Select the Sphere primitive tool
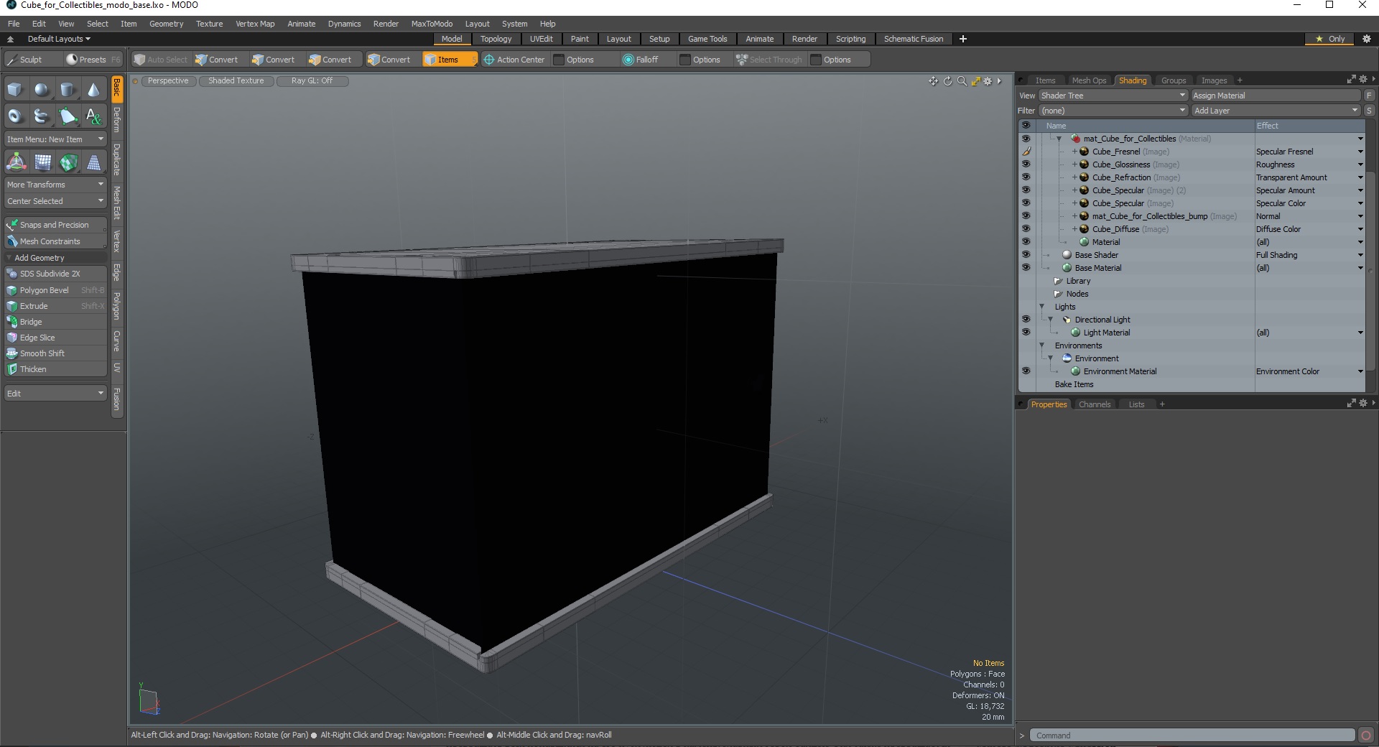 [x=42, y=90]
